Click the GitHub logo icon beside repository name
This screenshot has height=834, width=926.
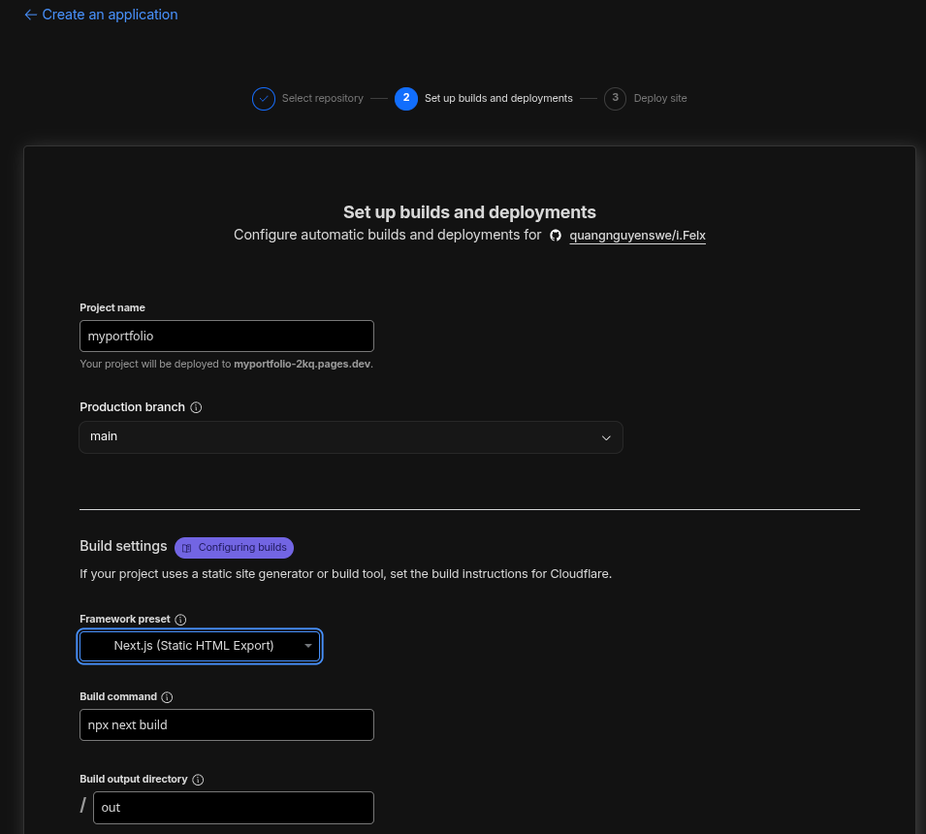[556, 236]
